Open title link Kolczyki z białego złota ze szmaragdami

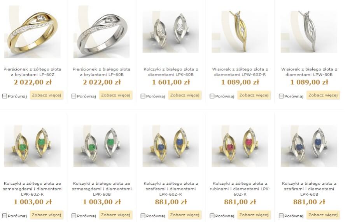[101, 189]
